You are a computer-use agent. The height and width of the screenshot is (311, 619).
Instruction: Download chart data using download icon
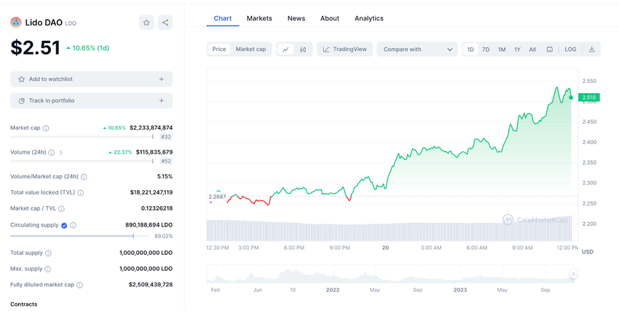point(591,50)
